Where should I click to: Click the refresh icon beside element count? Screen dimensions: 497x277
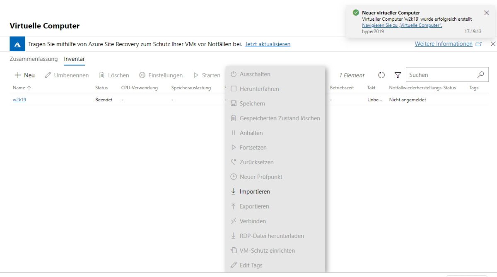coord(381,75)
